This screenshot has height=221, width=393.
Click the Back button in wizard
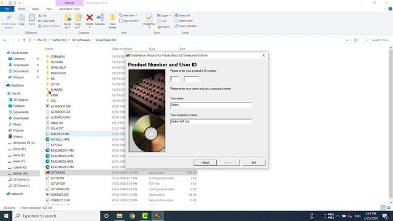pos(205,163)
